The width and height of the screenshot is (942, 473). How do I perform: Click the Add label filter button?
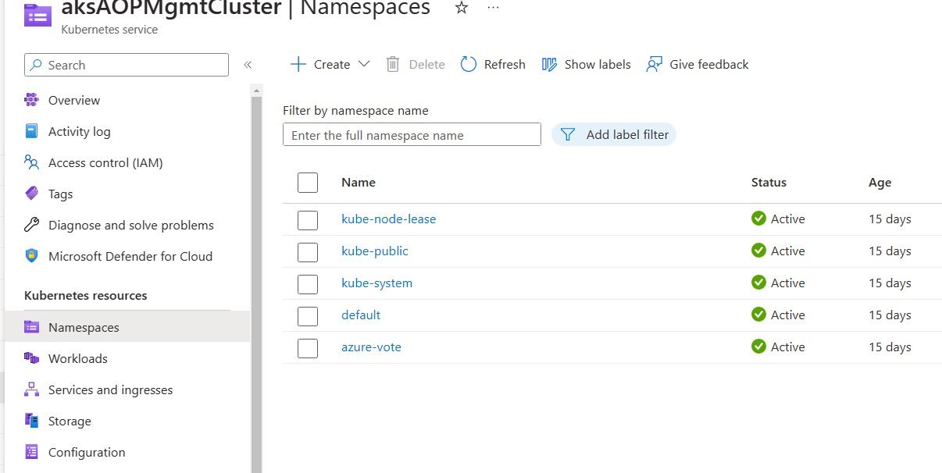click(x=614, y=134)
